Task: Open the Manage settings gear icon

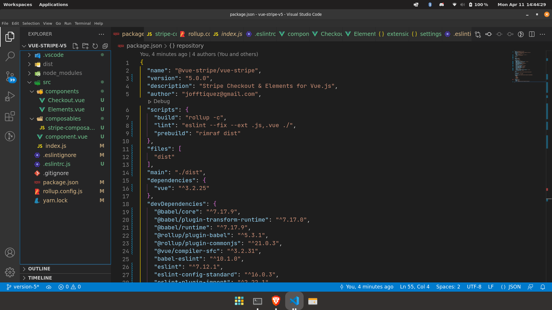Action: coord(10,272)
